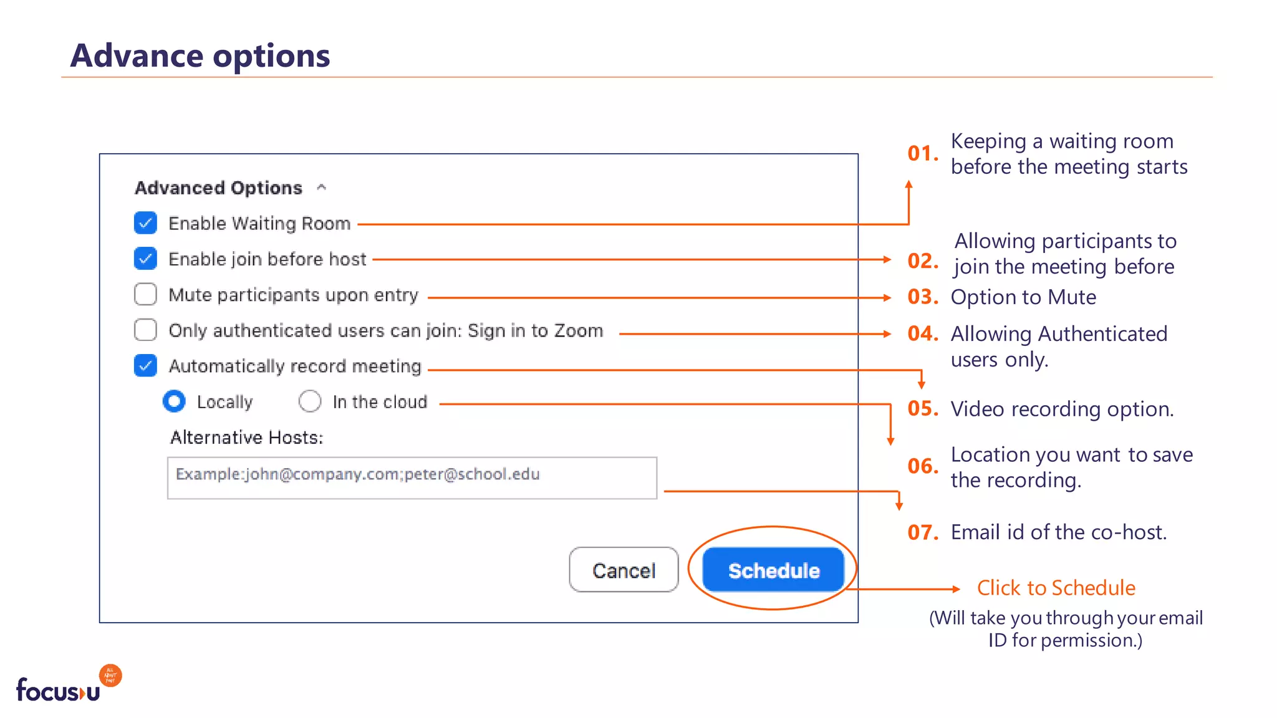Viewport: 1277px width, 718px height.
Task: Collapse the Advanced Options chevron
Action: tap(322, 188)
